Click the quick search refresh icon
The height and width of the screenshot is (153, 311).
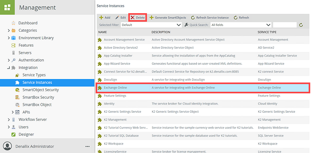click(x=301, y=25)
